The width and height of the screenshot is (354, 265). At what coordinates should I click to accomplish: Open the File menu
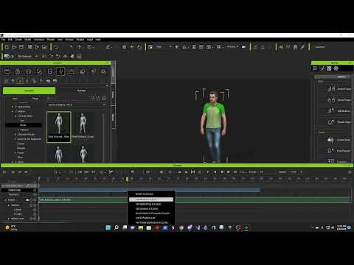(4, 40)
